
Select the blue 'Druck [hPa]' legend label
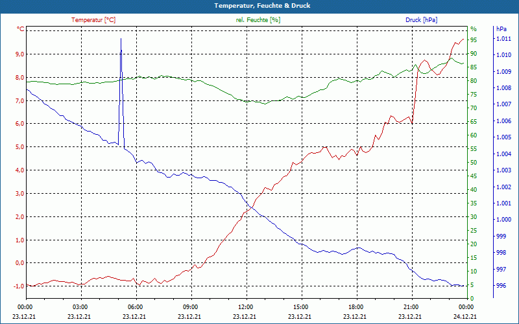421,20
